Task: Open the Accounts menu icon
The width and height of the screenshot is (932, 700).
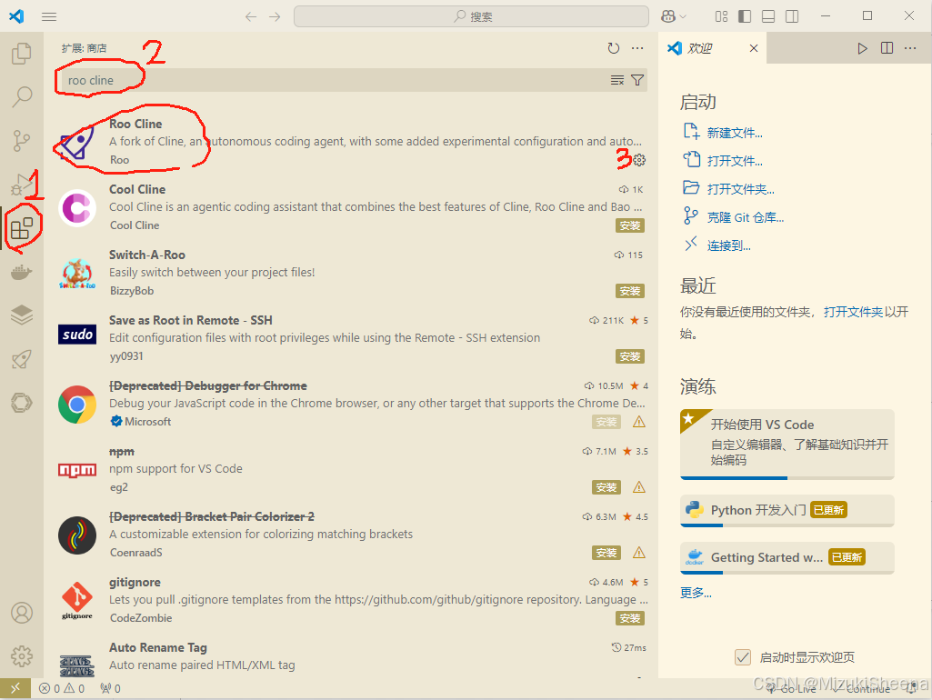Action: click(x=22, y=613)
